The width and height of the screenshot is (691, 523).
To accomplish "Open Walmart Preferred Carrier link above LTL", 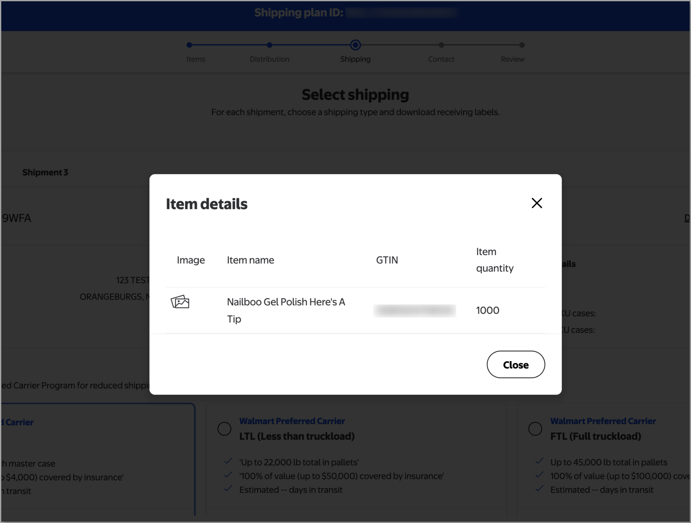I will click(292, 421).
